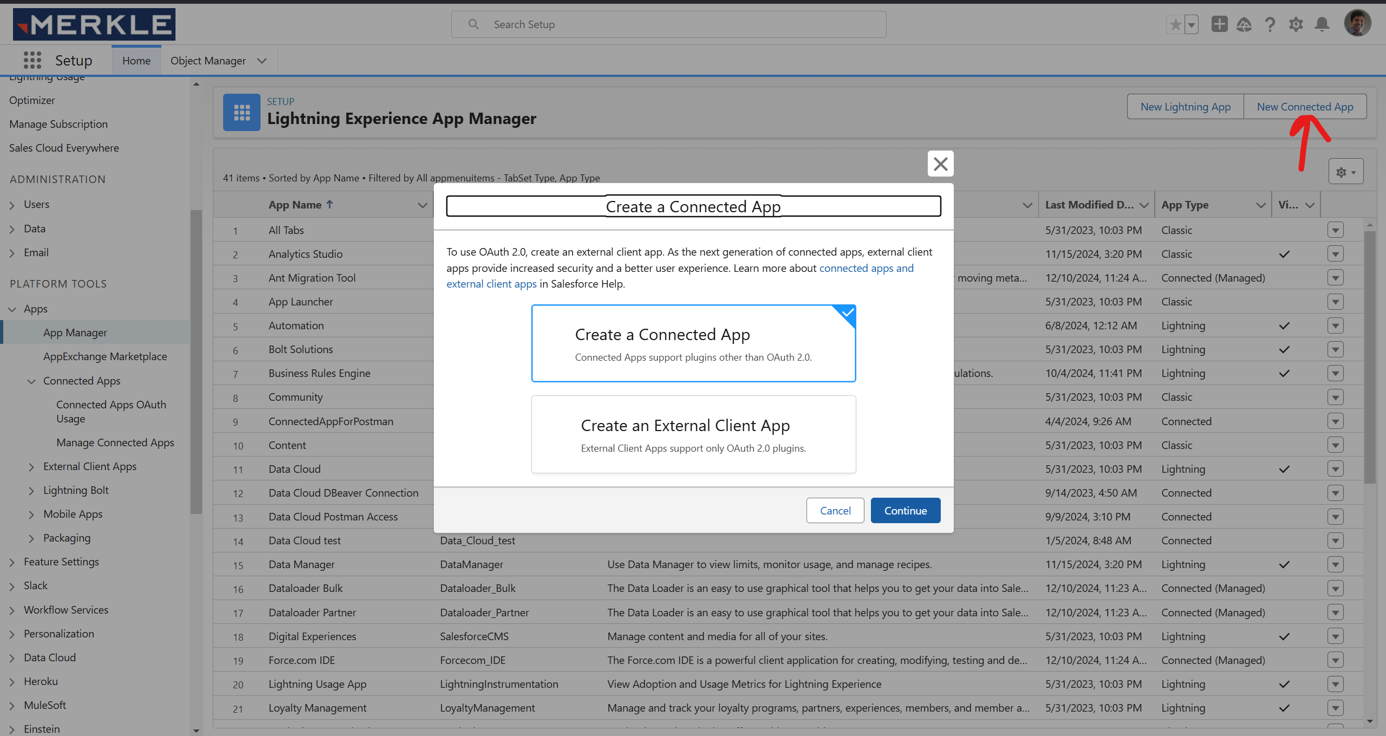Open the Global Actions plus icon

pos(1220,24)
